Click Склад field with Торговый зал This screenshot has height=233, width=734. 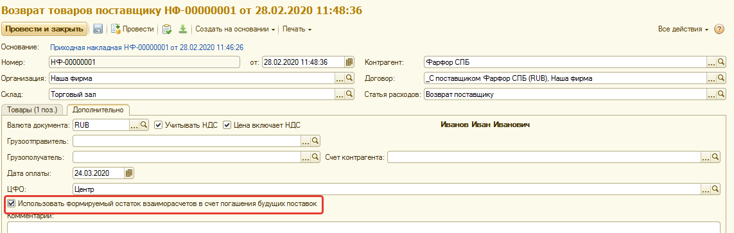192,94
